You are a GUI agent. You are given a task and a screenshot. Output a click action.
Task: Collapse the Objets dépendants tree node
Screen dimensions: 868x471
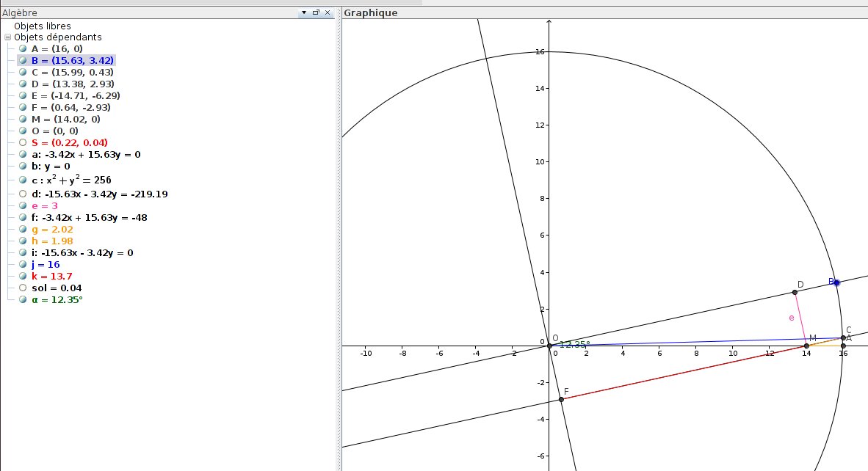coord(8,37)
